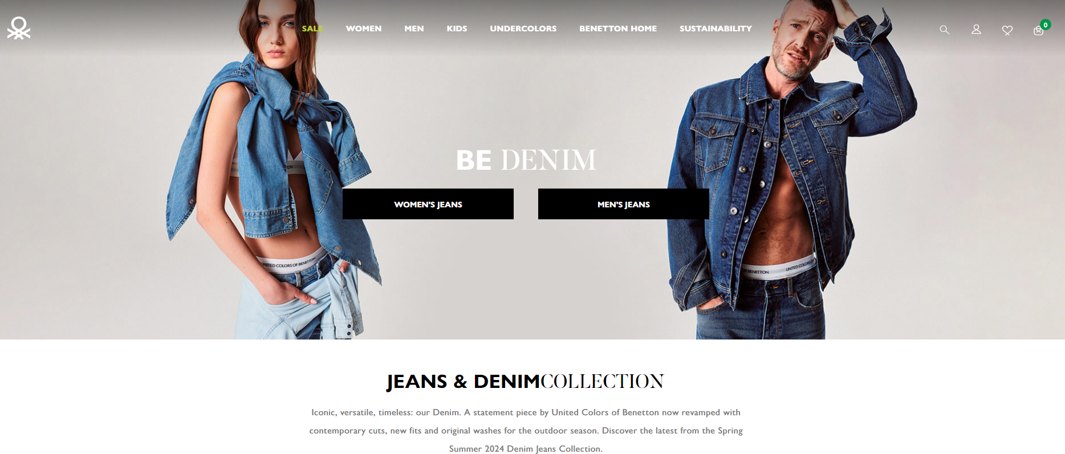
Task: Open the WOMEN menu
Action: click(x=364, y=28)
